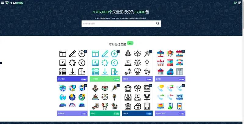Click the smart home shield house icon
The height and width of the screenshot is (124, 244).
[72, 88]
